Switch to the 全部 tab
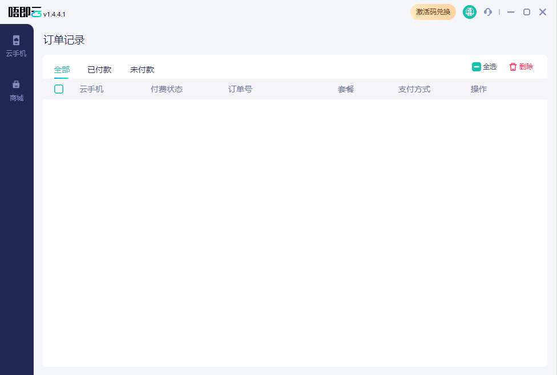The image size is (557, 375). 62,69
